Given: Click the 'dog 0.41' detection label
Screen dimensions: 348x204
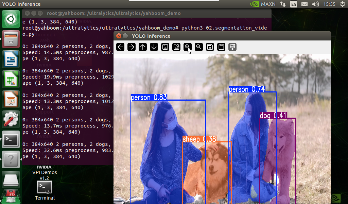Looking at the screenshot, I should click(x=273, y=115).
